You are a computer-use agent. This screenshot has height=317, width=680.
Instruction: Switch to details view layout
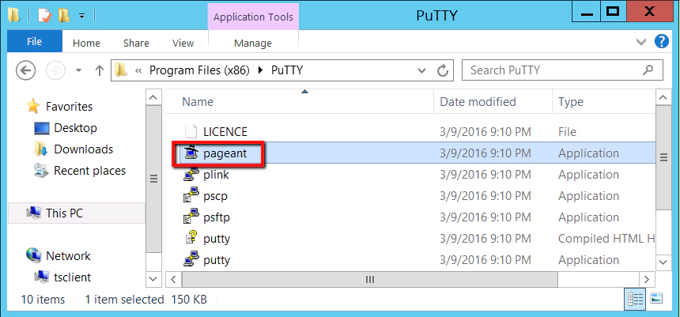pyautogui.click(x=636, y=298)
